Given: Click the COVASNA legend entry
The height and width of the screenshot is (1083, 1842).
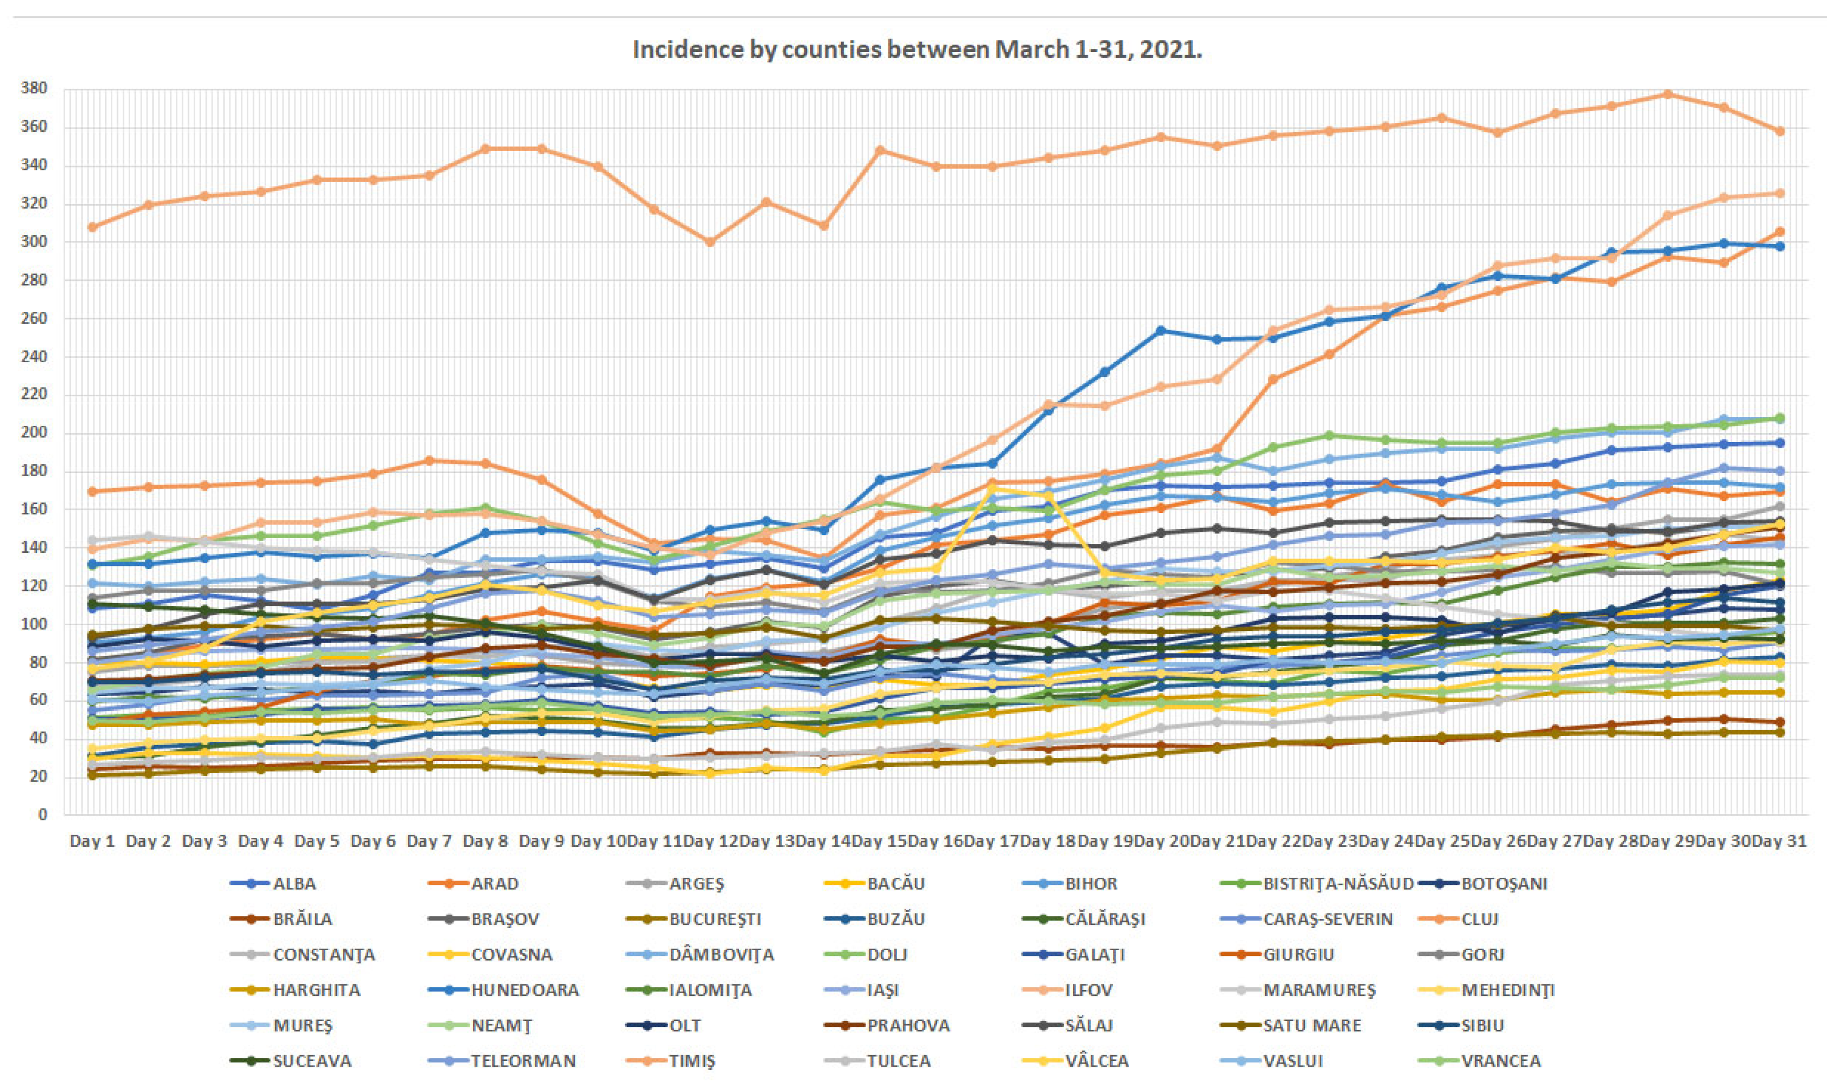Looking at the screenshot, I should (x=512, y=955).
